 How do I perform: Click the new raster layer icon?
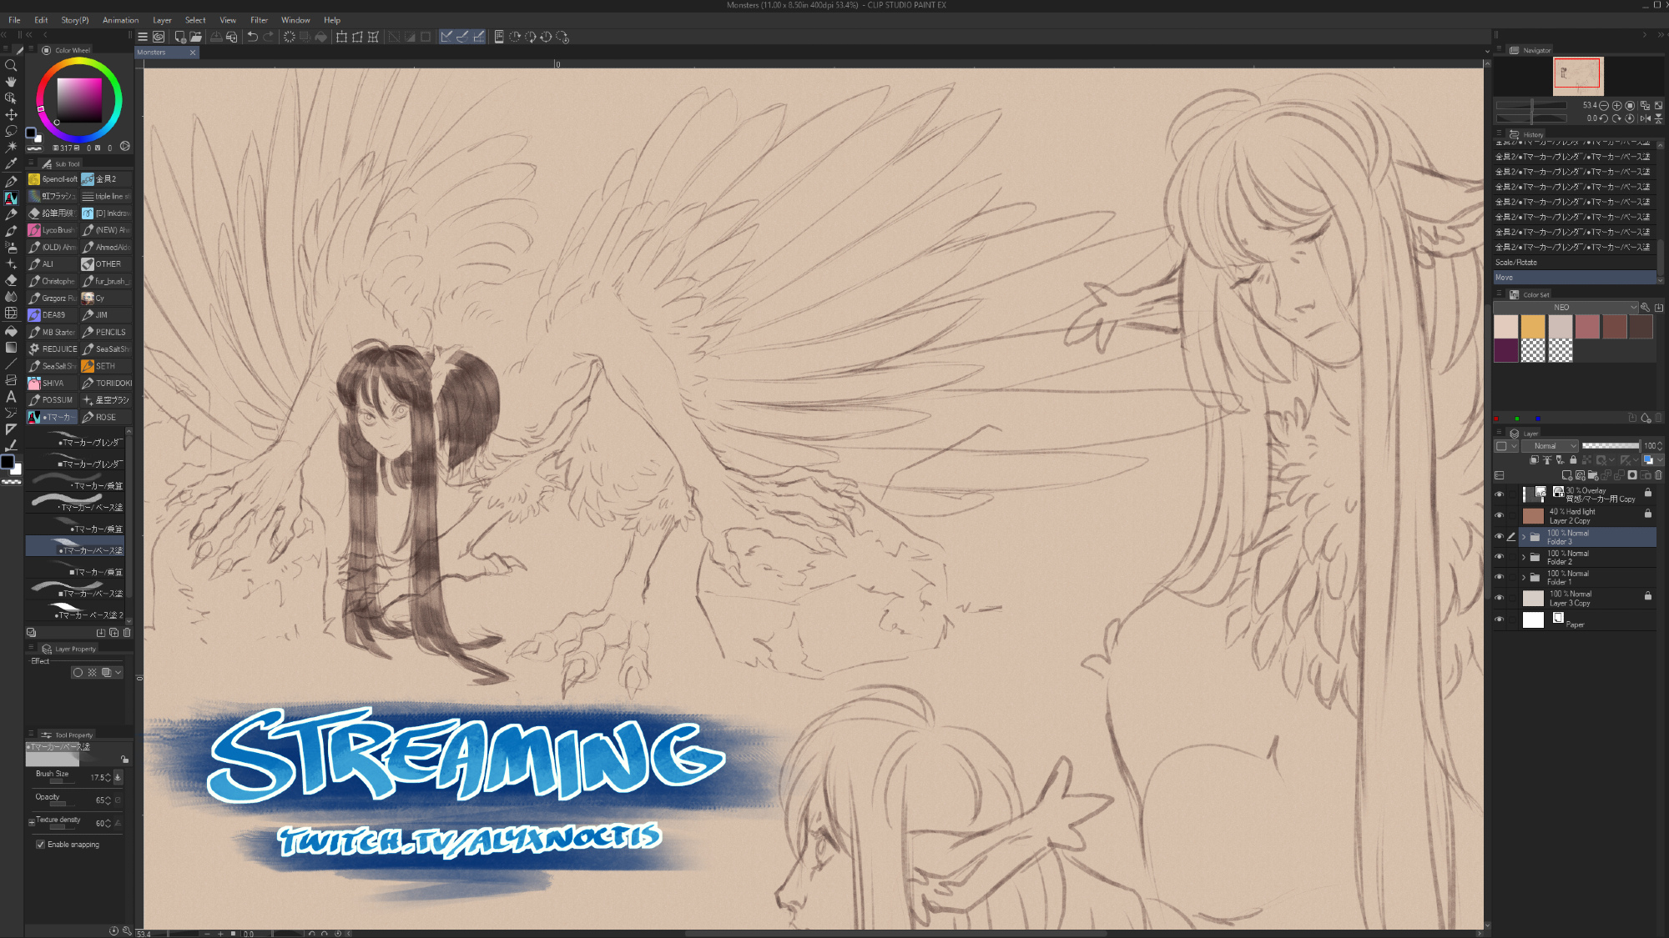point(1566,475)
